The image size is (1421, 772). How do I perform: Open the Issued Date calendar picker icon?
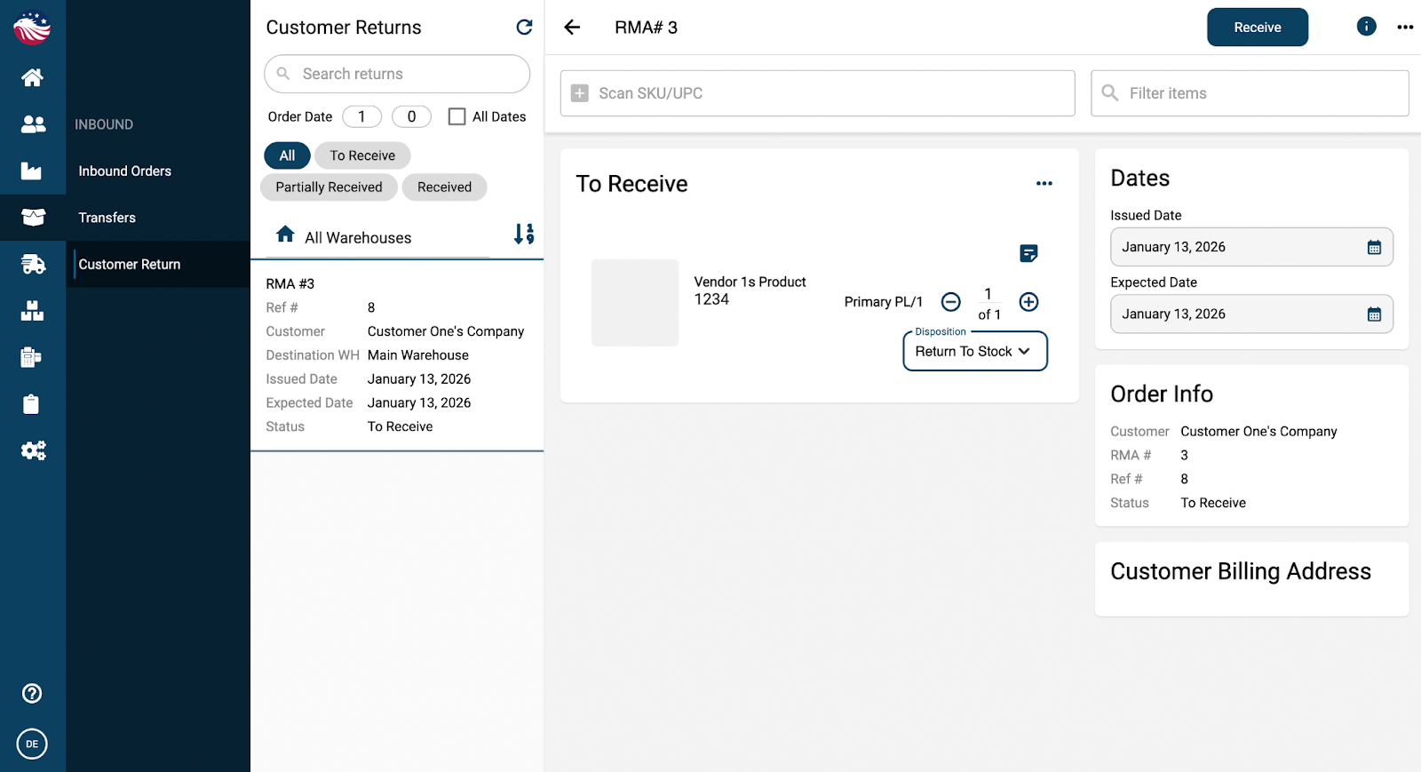[x=1374, y=248]
